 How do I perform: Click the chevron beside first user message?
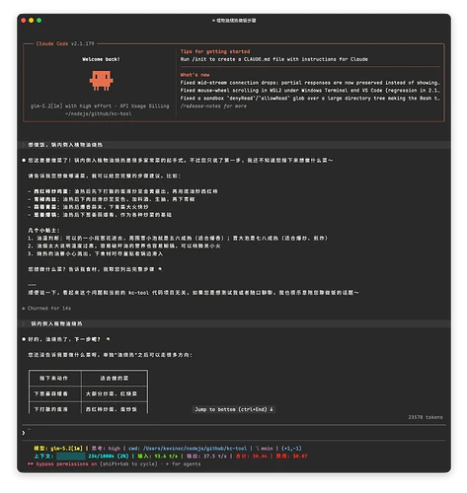24,145
